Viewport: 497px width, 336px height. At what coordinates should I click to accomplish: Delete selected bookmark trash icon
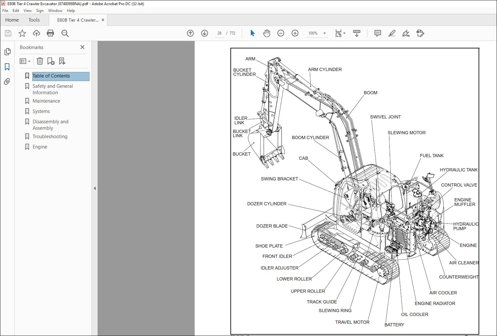tap(40, 61)
